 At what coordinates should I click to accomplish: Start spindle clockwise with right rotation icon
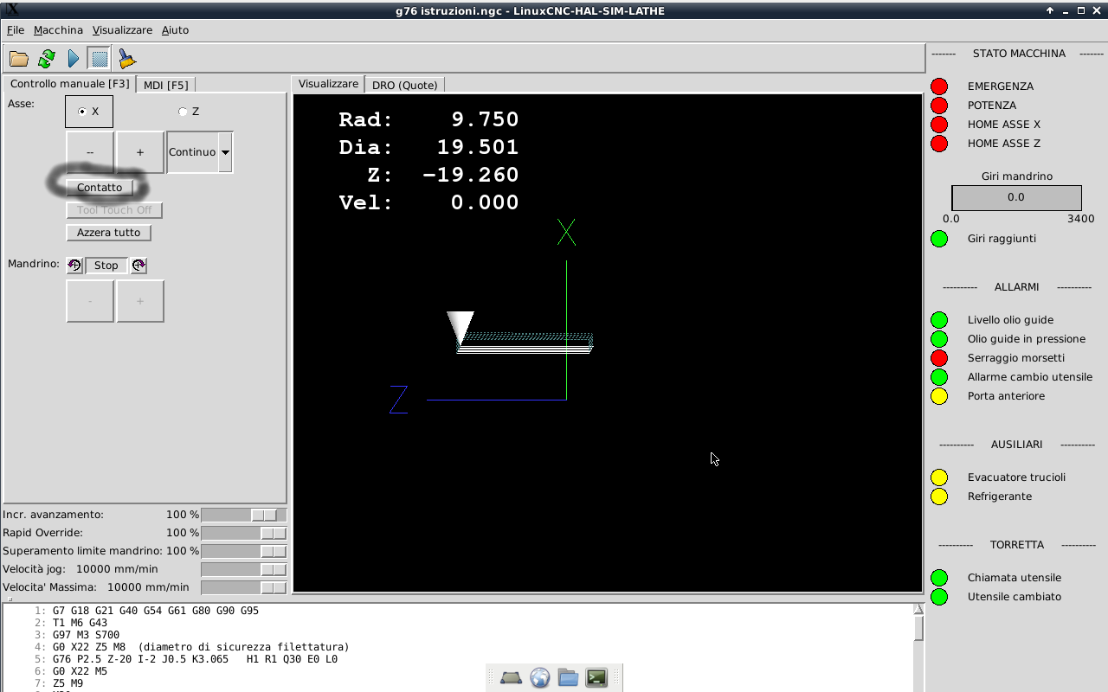tap(138, 266)
